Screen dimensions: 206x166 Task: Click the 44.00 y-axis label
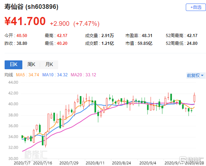pos(13,82)
